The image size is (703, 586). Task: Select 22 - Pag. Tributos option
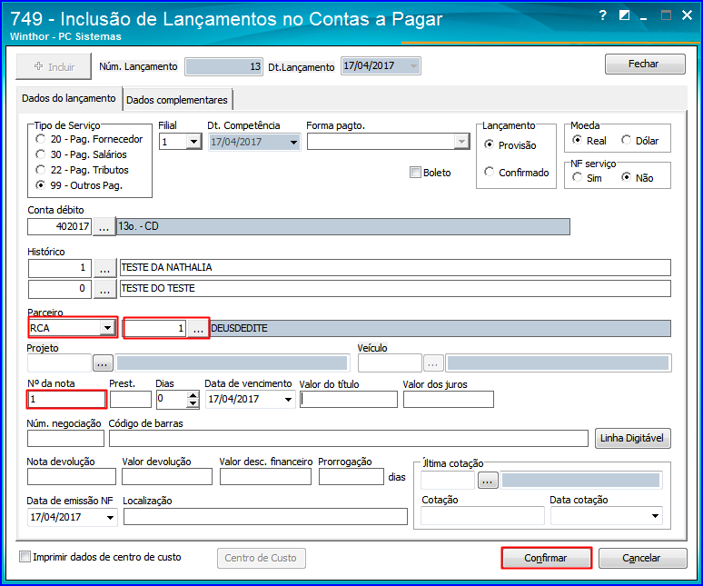[40, 170]
